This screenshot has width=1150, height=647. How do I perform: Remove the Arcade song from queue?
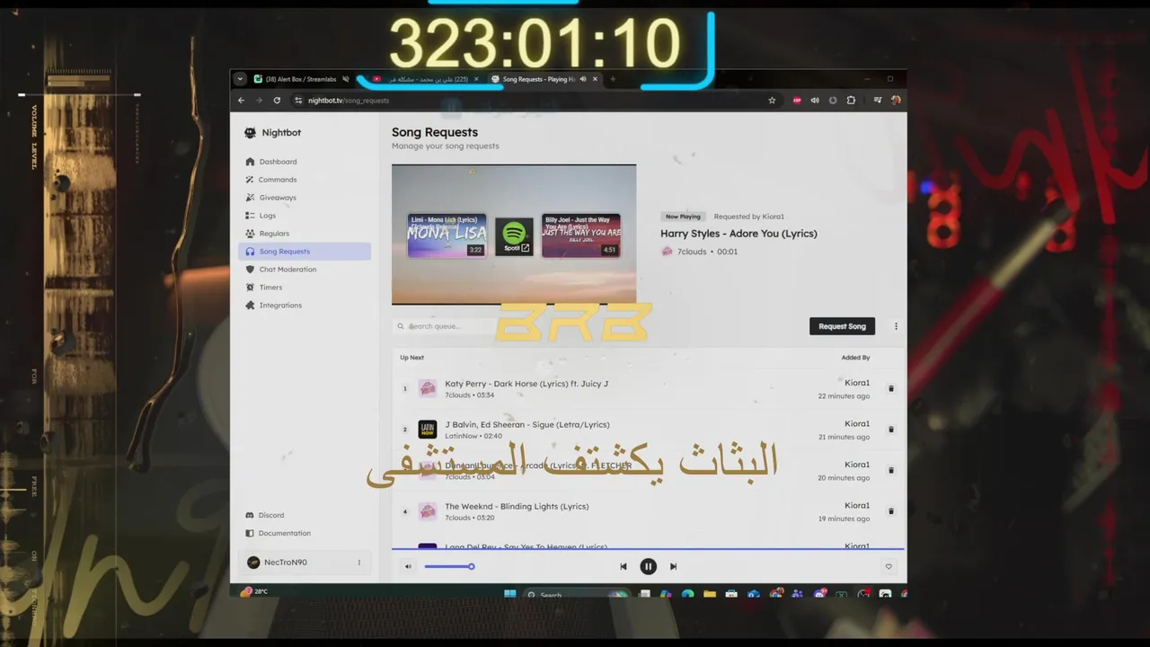click(x=891, y=470)
